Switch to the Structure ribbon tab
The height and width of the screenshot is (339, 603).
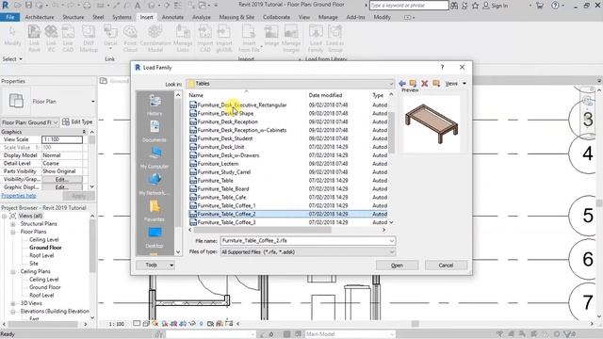[x=73, y=17]
